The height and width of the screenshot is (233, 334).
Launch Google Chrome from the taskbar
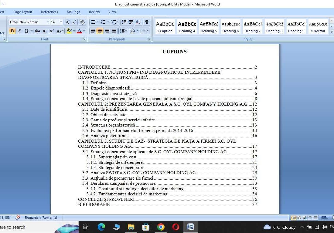[x=161, y=227]
